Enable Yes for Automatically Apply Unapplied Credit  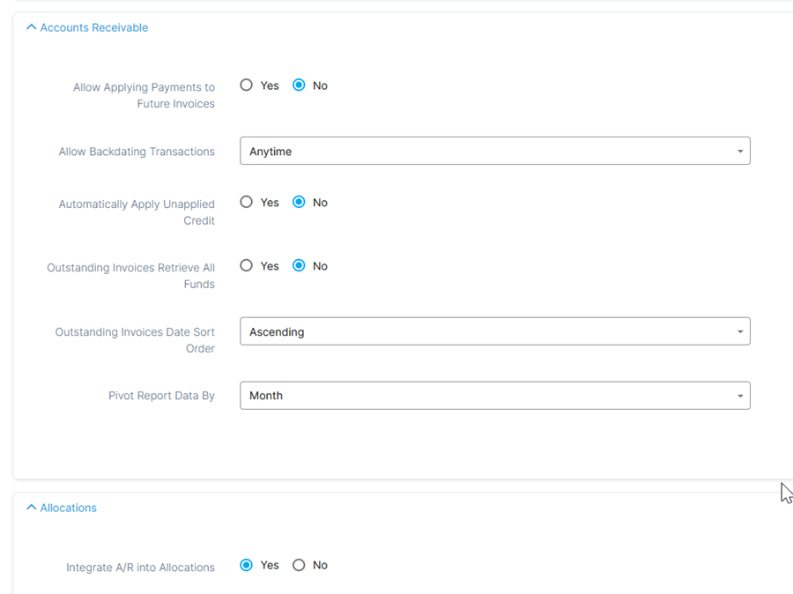tap(247, 202)
